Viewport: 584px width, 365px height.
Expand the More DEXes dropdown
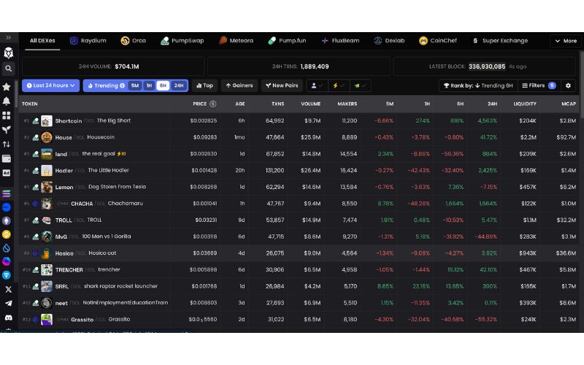(x=566, y=41)
